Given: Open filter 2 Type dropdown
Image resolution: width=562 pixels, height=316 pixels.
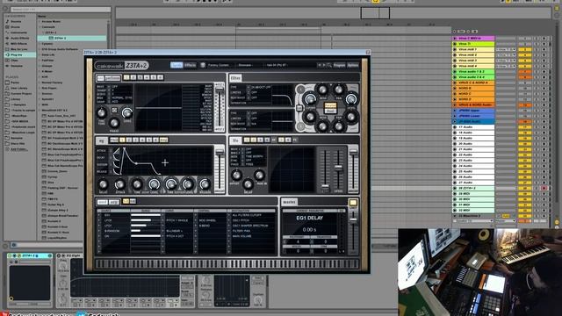Looking at the screenshot, I should [248, 113].
